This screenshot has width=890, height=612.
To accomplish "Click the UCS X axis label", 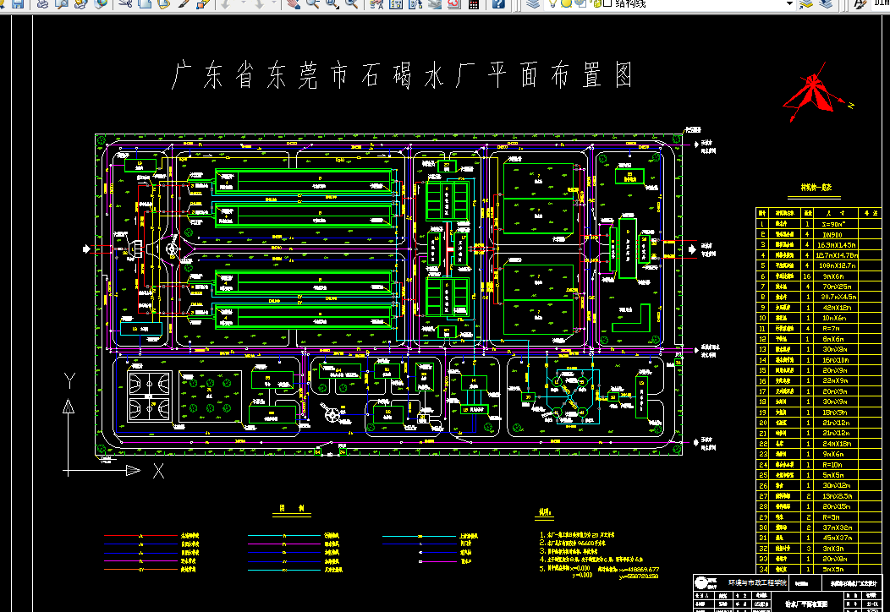I will (x=158, y=471).
